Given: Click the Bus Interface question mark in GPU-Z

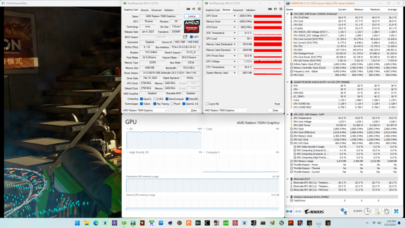Looking at the screenshot, I should coord(199,47).
